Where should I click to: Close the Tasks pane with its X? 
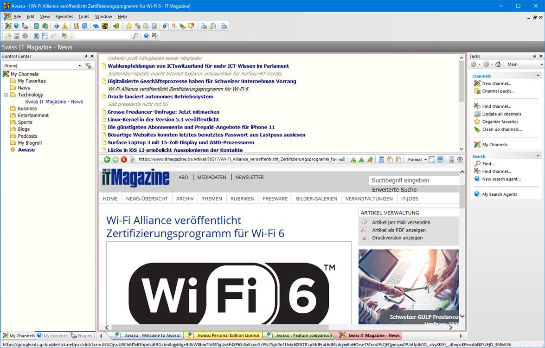point(541,56)
